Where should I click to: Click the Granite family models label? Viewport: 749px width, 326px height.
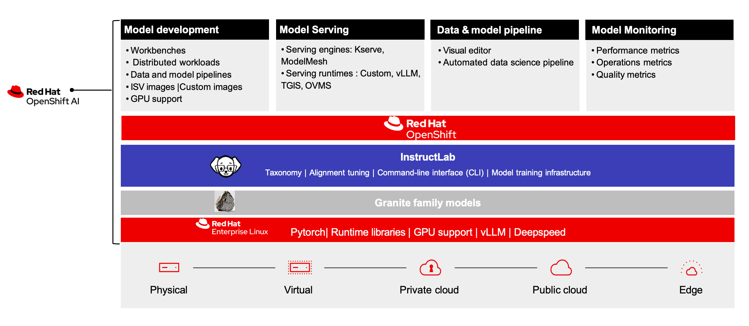[x=427, y=203]
